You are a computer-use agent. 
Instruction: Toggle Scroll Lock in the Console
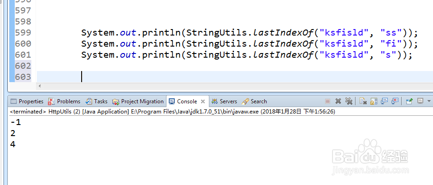coord(374,101)
